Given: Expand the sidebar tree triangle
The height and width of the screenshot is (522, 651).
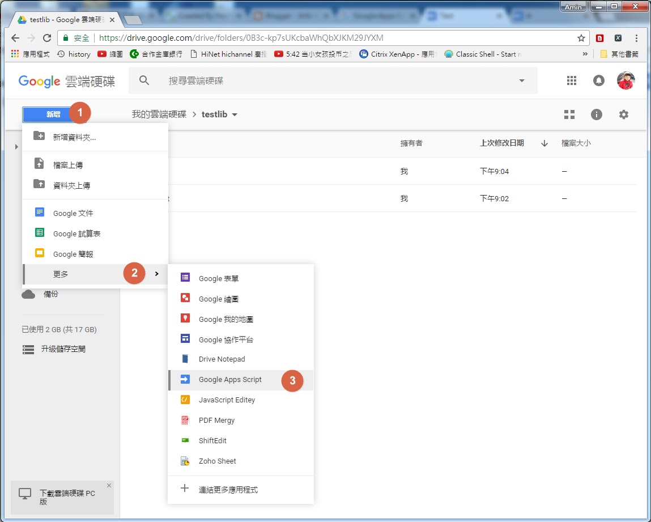Looking at the screenshot, I should tap(16, 147).
